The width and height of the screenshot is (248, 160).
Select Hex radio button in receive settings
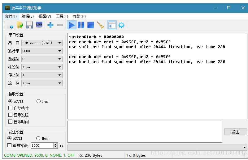39,101
